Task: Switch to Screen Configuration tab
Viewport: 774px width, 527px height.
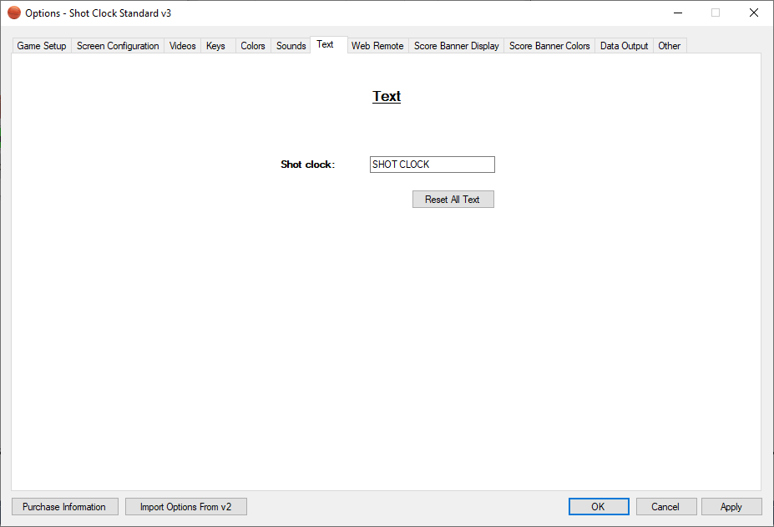Action: tap(118, 46)
